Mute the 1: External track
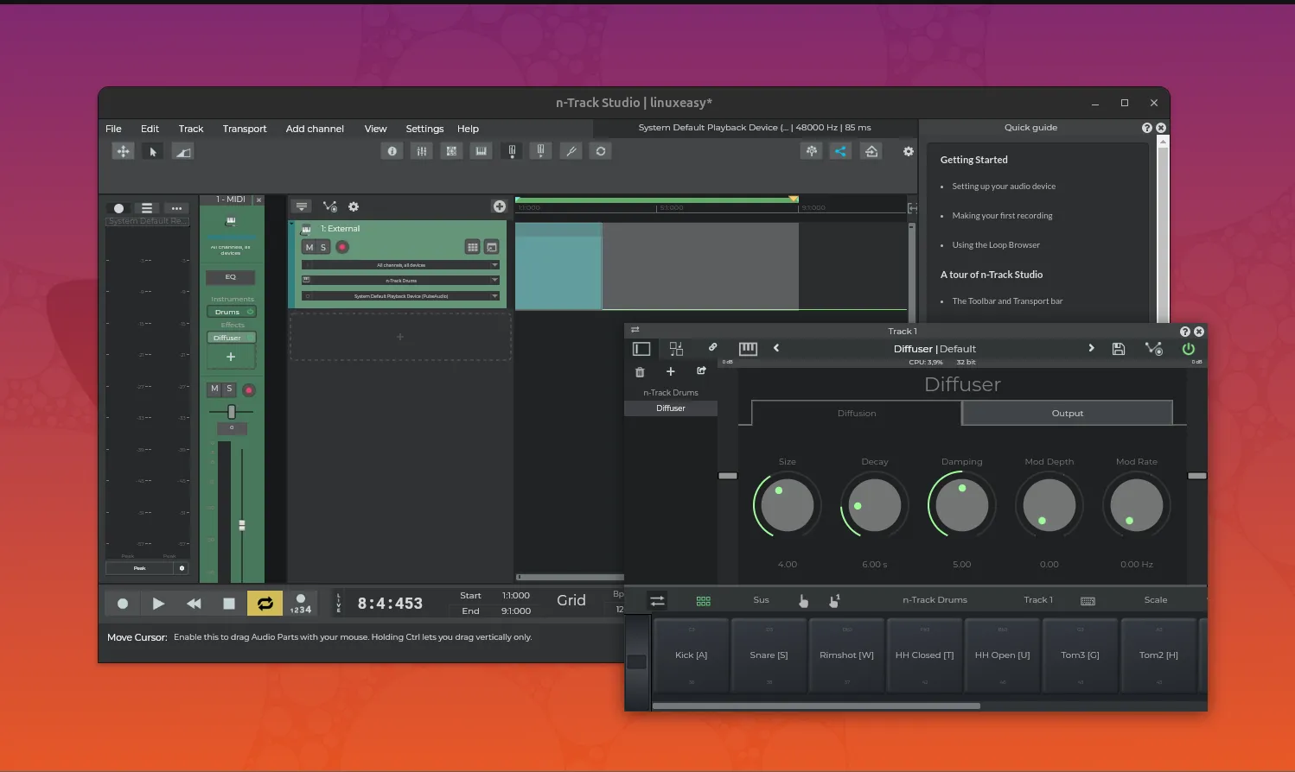 (x=309, y=247)
